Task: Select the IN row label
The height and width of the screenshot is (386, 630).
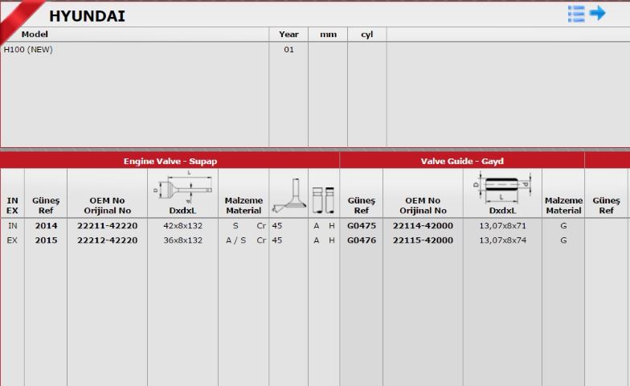Action: (13, 225)
